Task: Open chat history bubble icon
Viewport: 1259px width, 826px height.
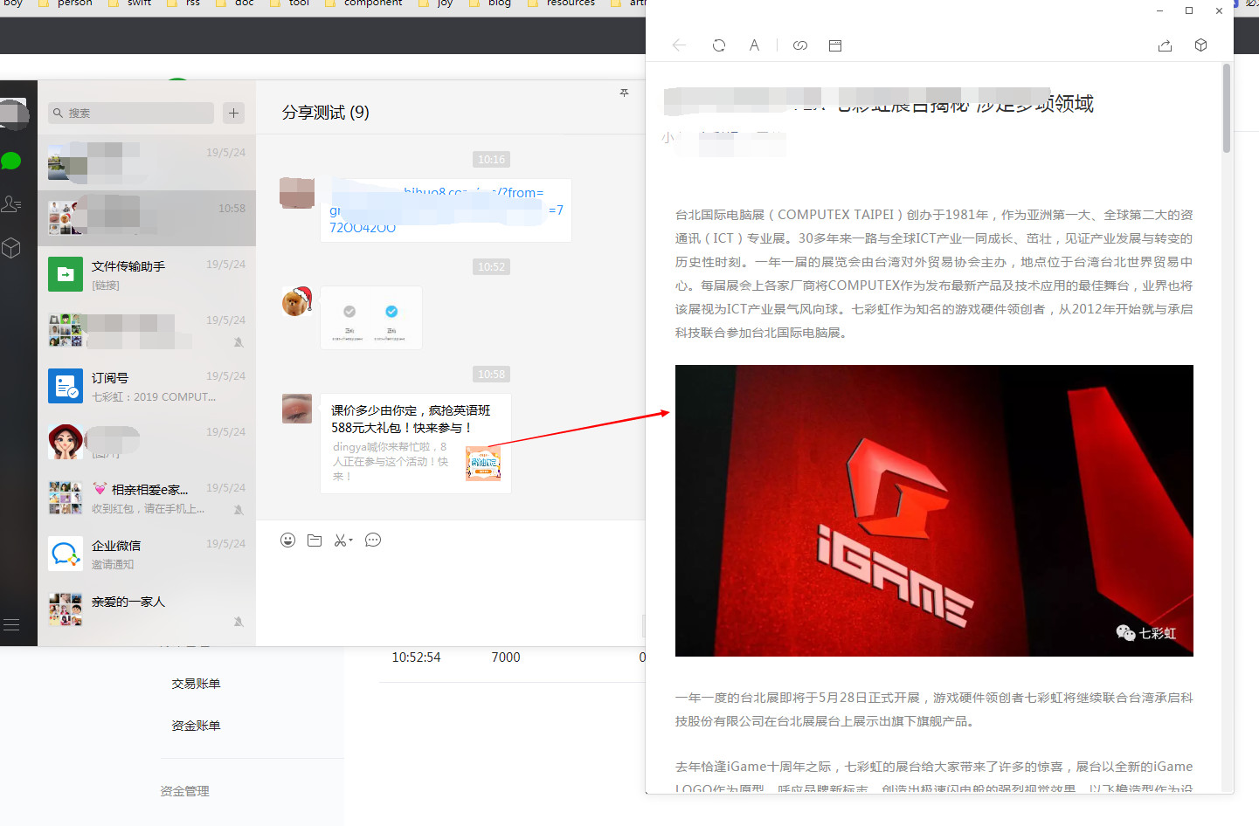Action: point(373,540)
